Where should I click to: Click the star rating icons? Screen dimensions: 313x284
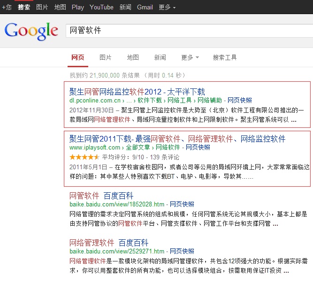(x=84, y=157)
